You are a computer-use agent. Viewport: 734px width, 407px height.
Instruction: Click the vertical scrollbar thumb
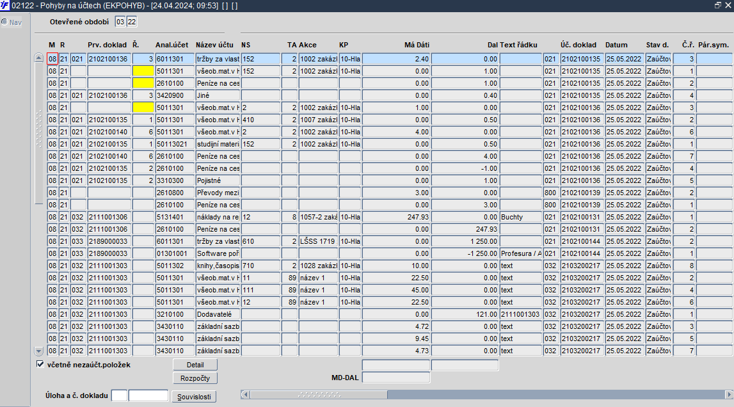click(39, 134)
